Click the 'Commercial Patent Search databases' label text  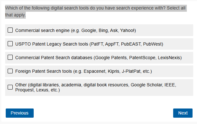tap(98, 58)
